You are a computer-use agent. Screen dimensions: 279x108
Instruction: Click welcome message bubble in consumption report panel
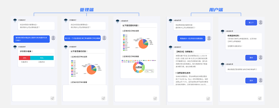[192, 26]
